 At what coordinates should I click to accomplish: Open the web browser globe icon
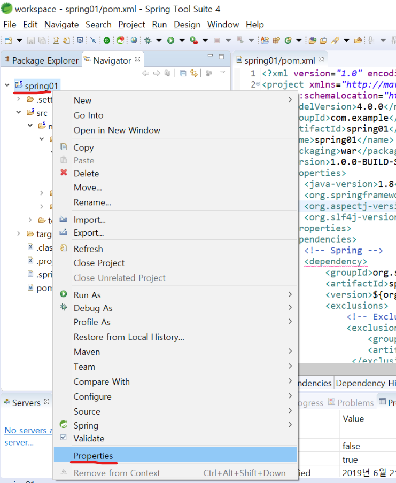[134, 41]
